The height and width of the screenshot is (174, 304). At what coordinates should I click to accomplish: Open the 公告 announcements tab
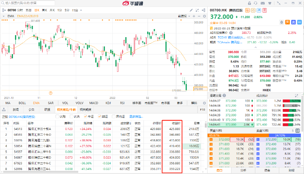(31, 109)
